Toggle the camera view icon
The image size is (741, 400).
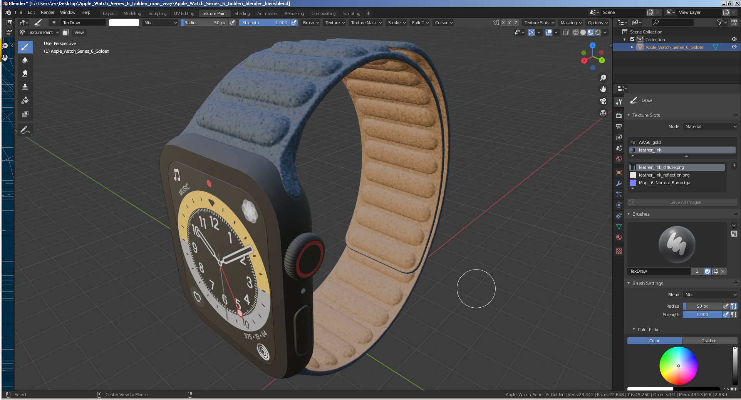603,101
